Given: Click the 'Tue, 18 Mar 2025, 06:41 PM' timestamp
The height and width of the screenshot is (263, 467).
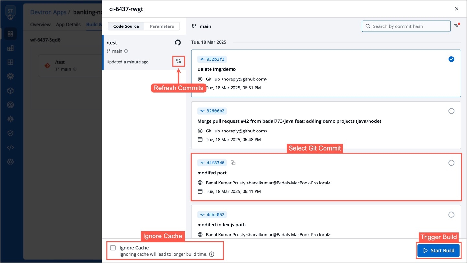Looking at the screenshot, I should [233, 191].
